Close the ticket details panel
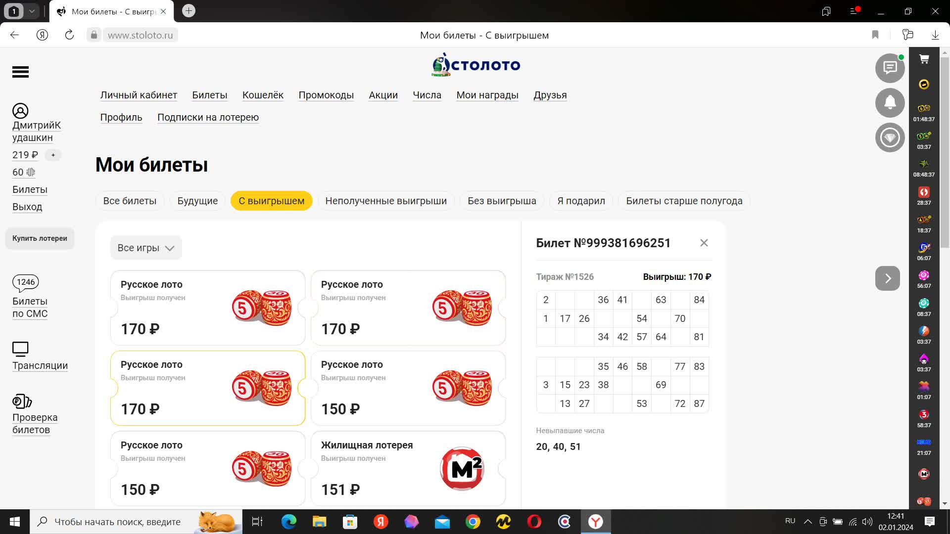The width and height of the screenshot is (950, 534). 704,243
